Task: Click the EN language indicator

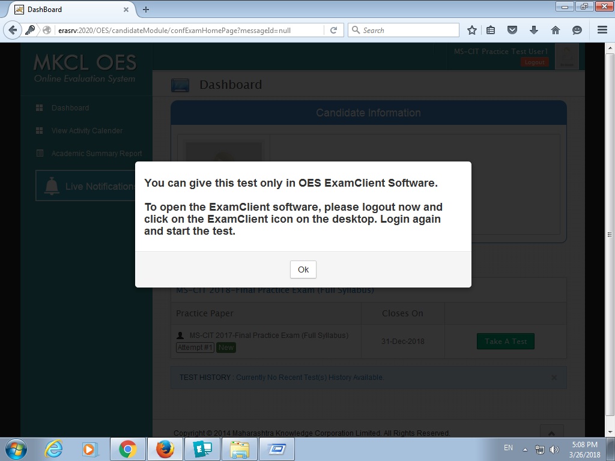Action: (x=508, y=448)
